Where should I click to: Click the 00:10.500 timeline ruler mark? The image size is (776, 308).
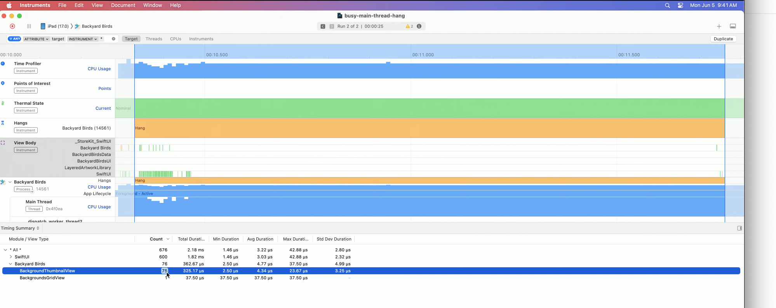[217, 55]
